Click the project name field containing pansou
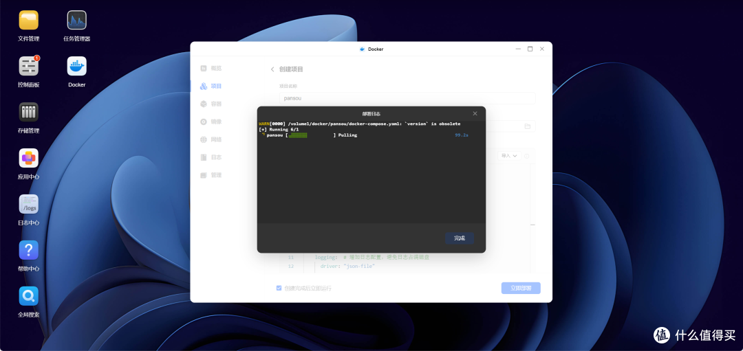This screenshot has height=351, width=743. click(x=407, y=98)
